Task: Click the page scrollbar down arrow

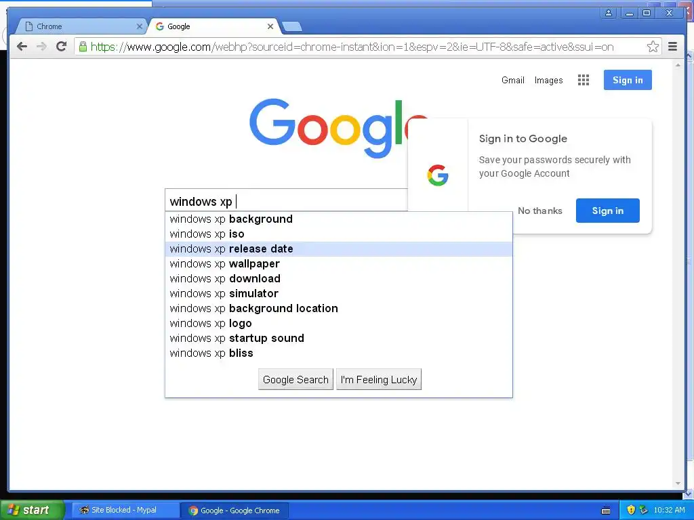Action: pyautogui.click(x=678, y=483)
